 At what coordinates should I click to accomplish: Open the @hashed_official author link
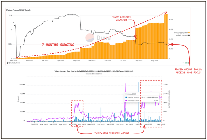coord(14,63)
